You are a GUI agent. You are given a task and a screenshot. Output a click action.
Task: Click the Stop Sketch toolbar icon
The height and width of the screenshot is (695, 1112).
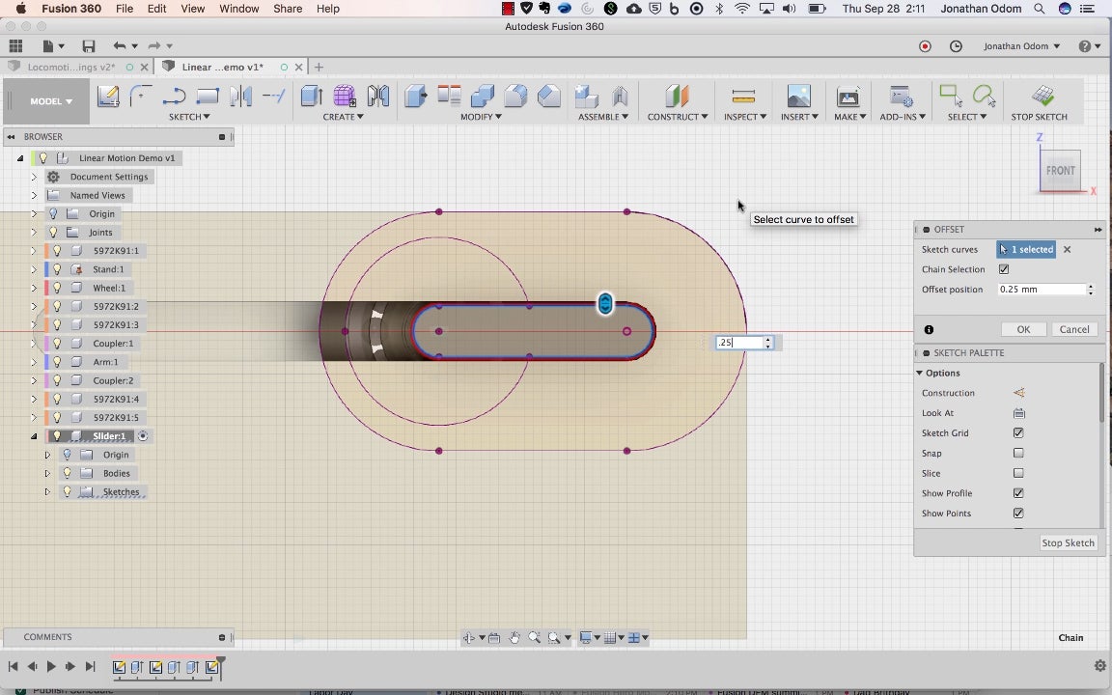(1041, 97)
